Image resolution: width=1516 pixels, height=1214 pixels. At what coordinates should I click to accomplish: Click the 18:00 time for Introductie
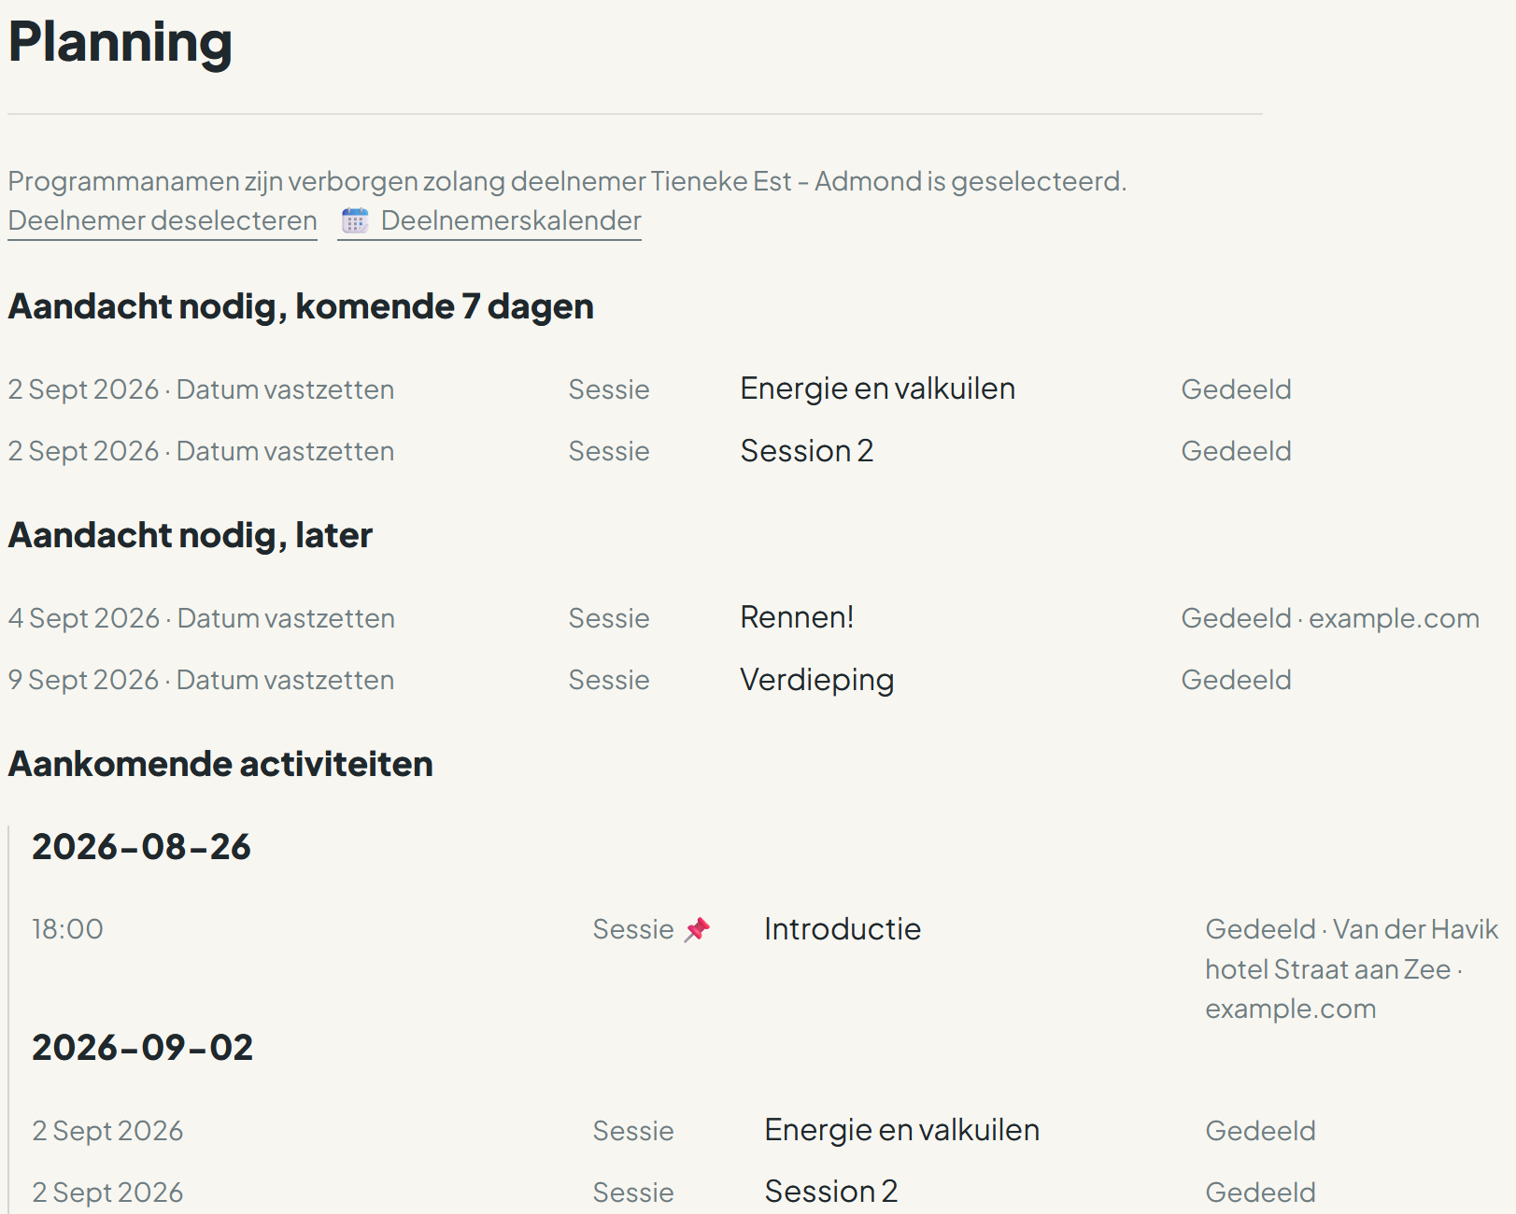pyautogui.click(x=67, y=929)
